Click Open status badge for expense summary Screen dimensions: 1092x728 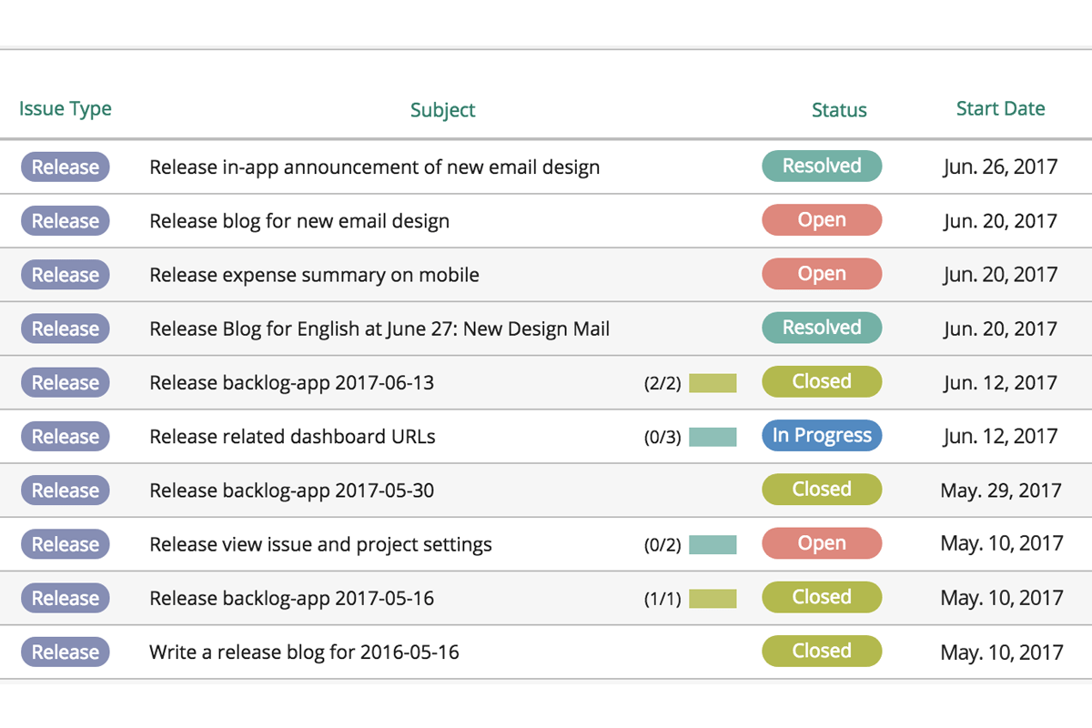click(x=822, y=274)
